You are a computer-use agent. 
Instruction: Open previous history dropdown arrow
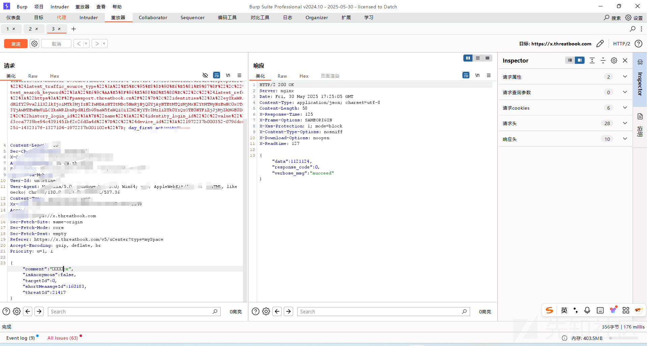tap(86, 44)
